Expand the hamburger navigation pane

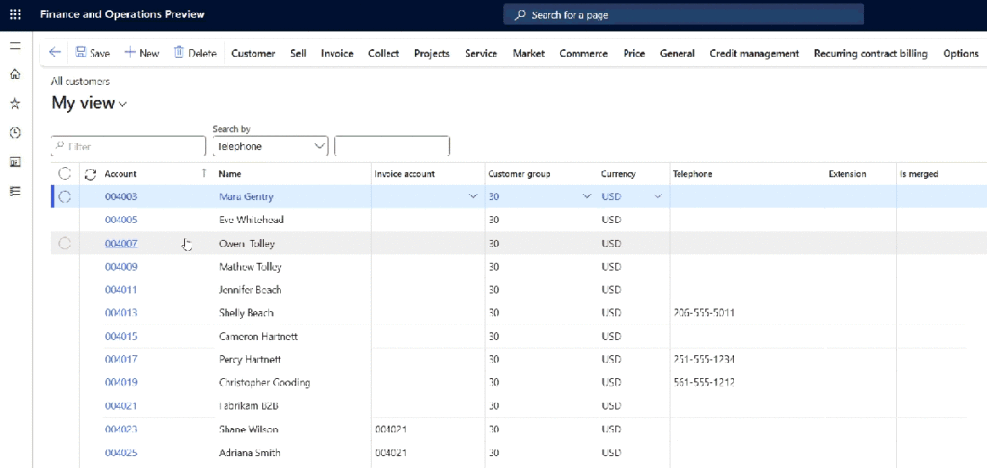tap(14, 46)
